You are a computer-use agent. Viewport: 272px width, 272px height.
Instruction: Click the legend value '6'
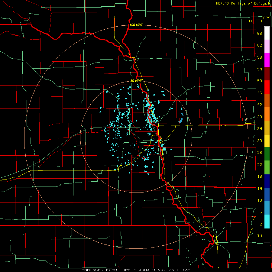pos(261,212)
